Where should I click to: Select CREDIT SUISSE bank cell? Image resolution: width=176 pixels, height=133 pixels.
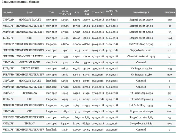click(x=30, y=69)
